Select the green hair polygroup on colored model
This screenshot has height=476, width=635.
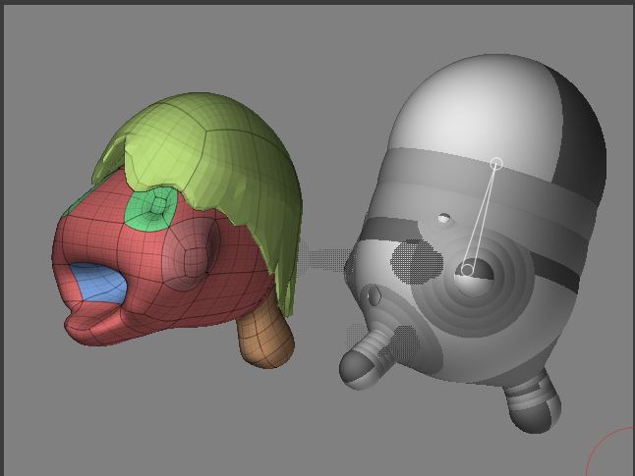point(210,162)
